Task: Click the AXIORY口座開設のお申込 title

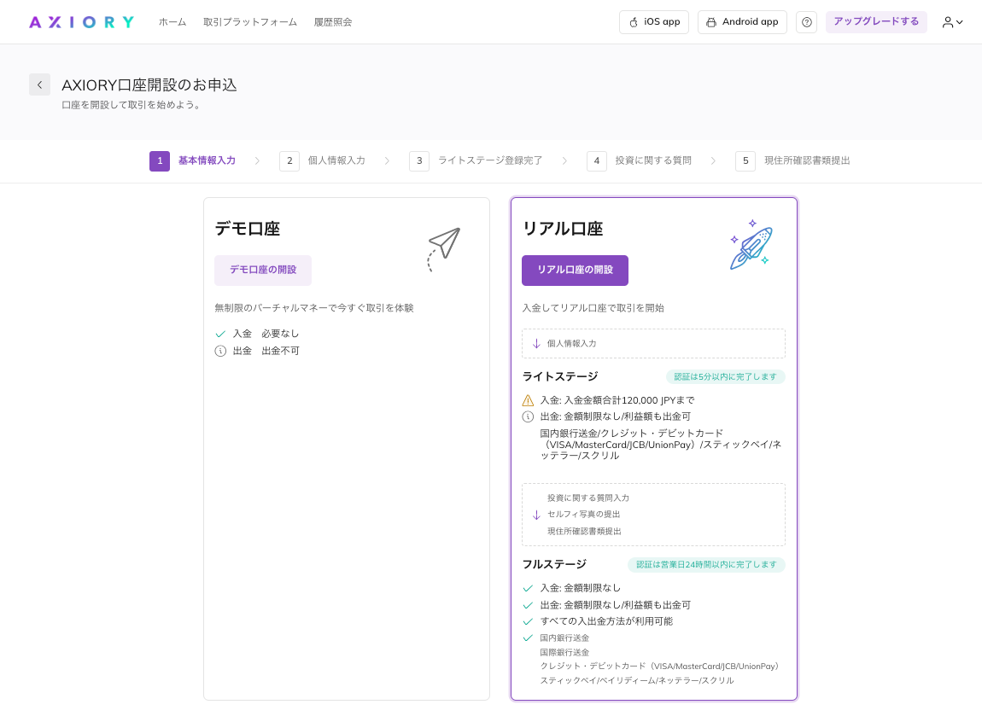Action: pyautogui.click(x=149, y=85)
